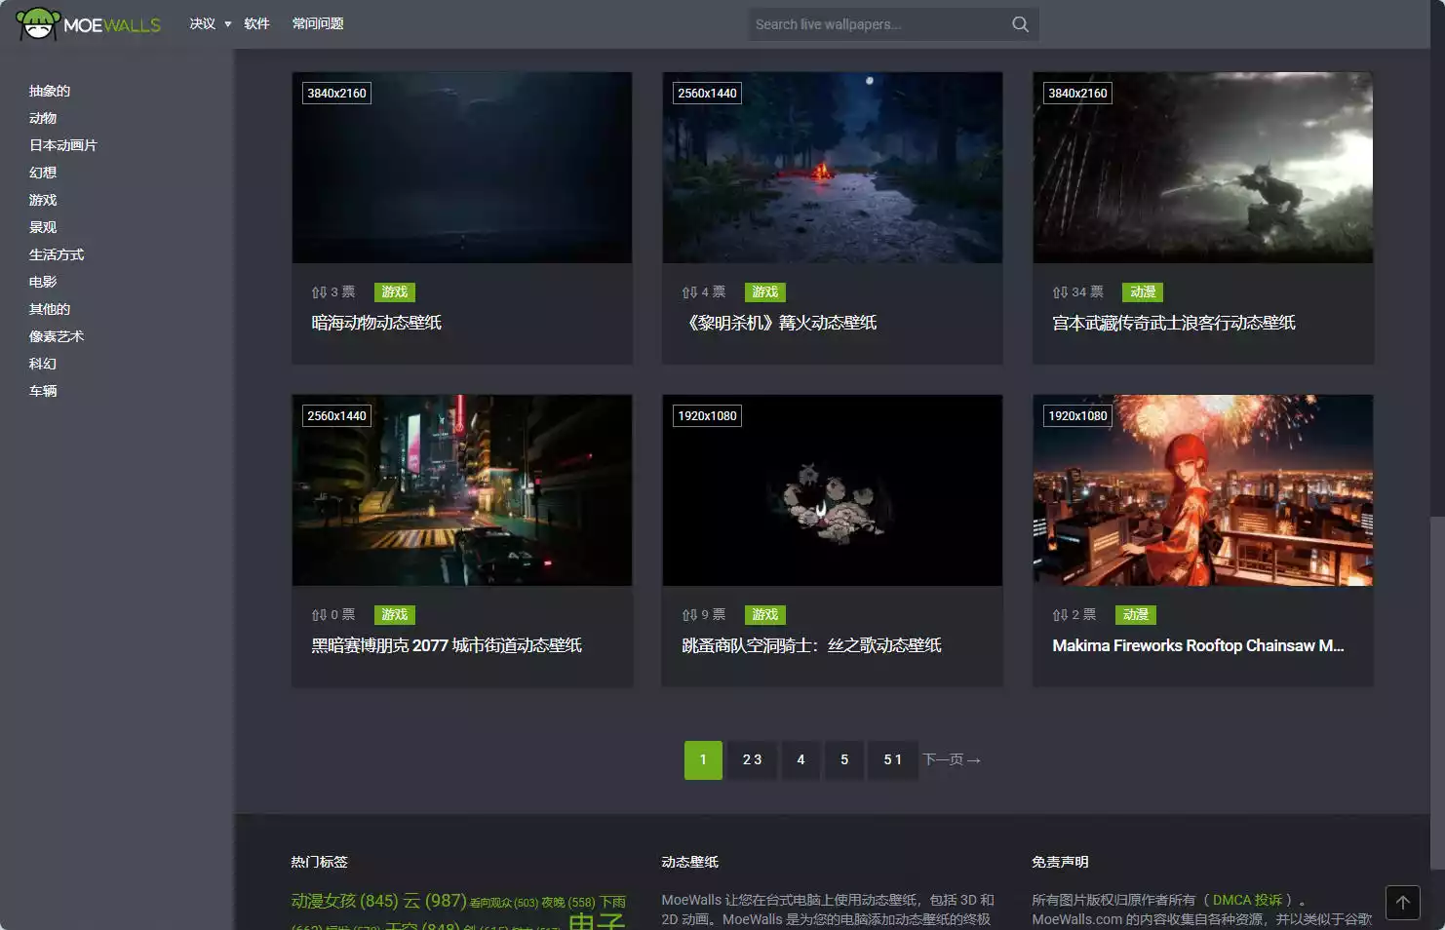This screenshot has width=1445, height=930.
Task: Click the vote arrows icon for Makima Fireworks card
Action: point(1060,615)
